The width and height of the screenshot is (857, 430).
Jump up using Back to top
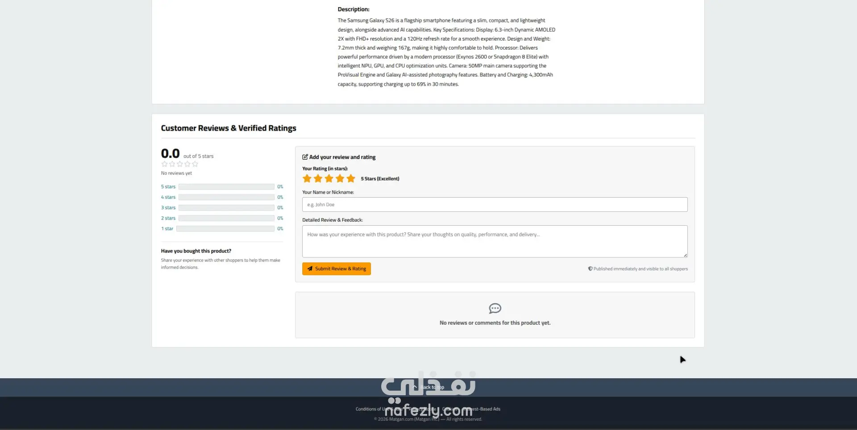tap(428, 387)
